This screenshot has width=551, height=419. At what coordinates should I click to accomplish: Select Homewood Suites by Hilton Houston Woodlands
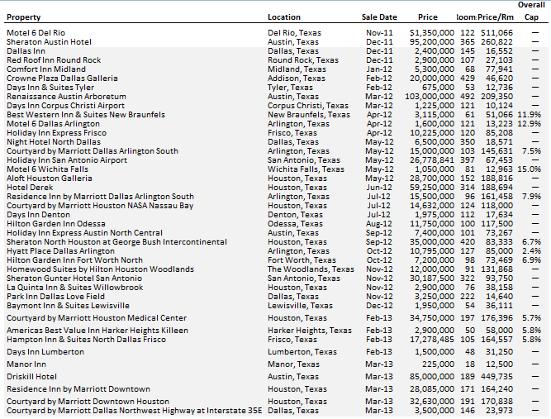[100, 269]
